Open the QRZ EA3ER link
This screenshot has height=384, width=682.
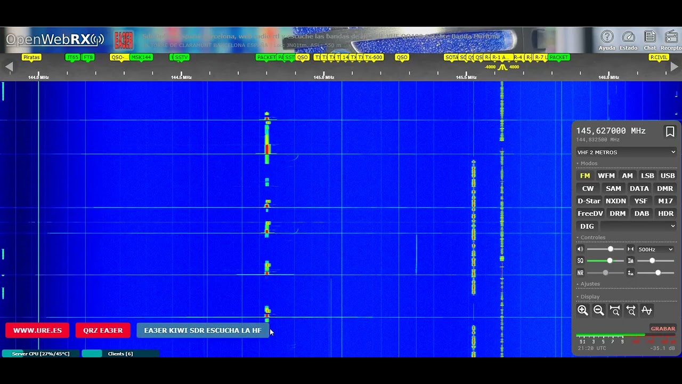[x=103, y=331]
